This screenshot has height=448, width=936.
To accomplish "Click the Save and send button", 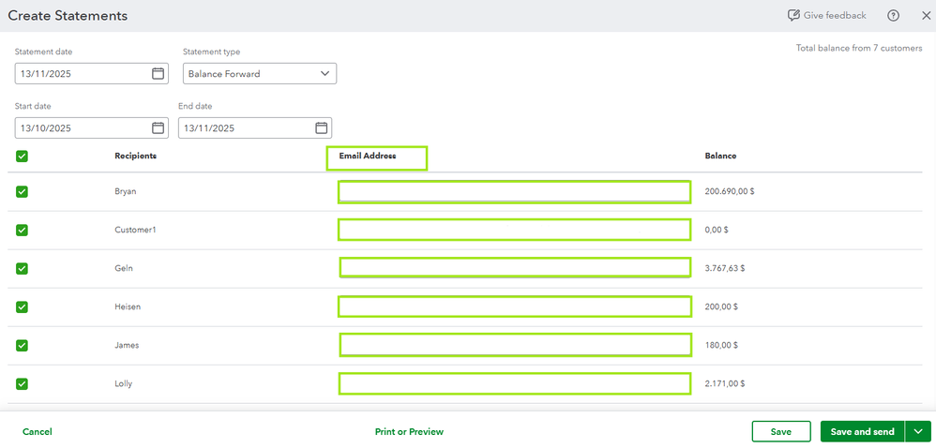I will [863, 431].
